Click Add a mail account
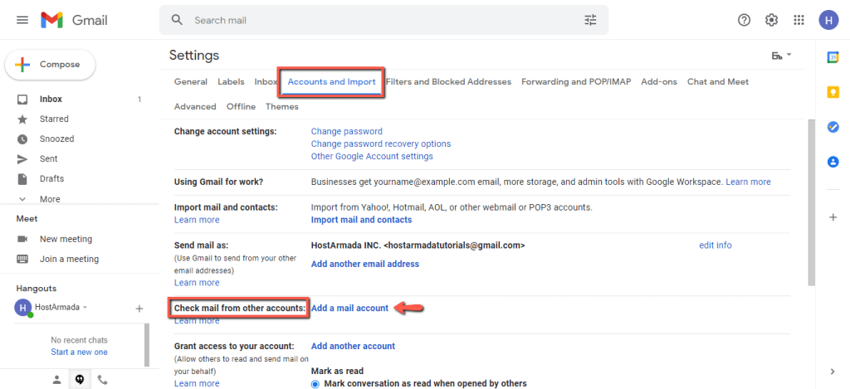The image size is (850, 389). click(x=349, y=308)
